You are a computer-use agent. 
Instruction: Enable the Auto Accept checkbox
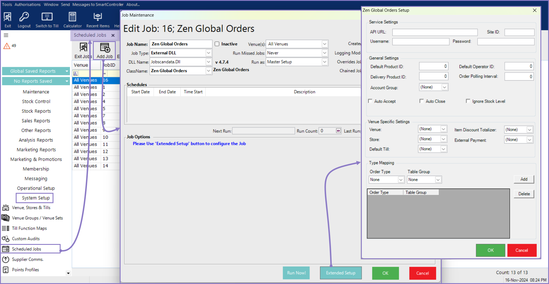(370, 101)
